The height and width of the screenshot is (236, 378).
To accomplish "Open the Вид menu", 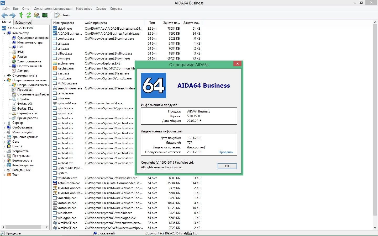I will click(16, 9).
